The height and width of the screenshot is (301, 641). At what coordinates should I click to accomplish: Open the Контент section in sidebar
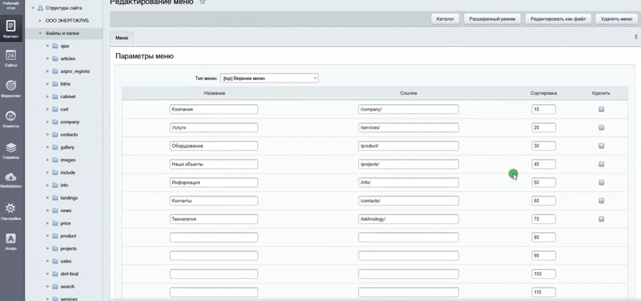[x=11, y=29]
